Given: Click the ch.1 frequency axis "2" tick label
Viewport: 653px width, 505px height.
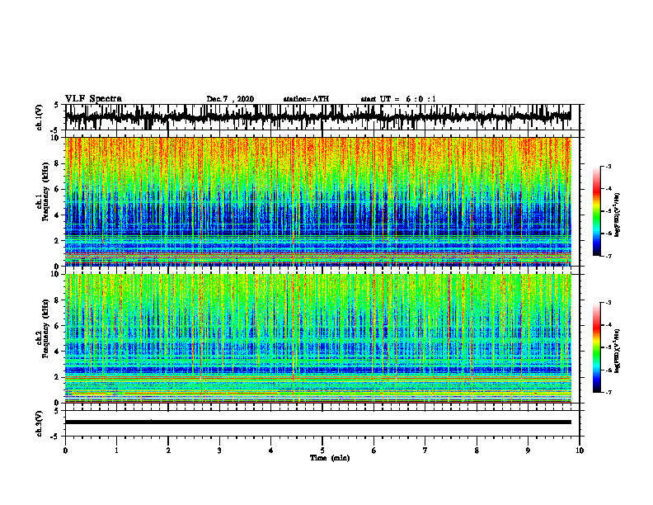Looking at the screenshot, I should click(58, 240).
